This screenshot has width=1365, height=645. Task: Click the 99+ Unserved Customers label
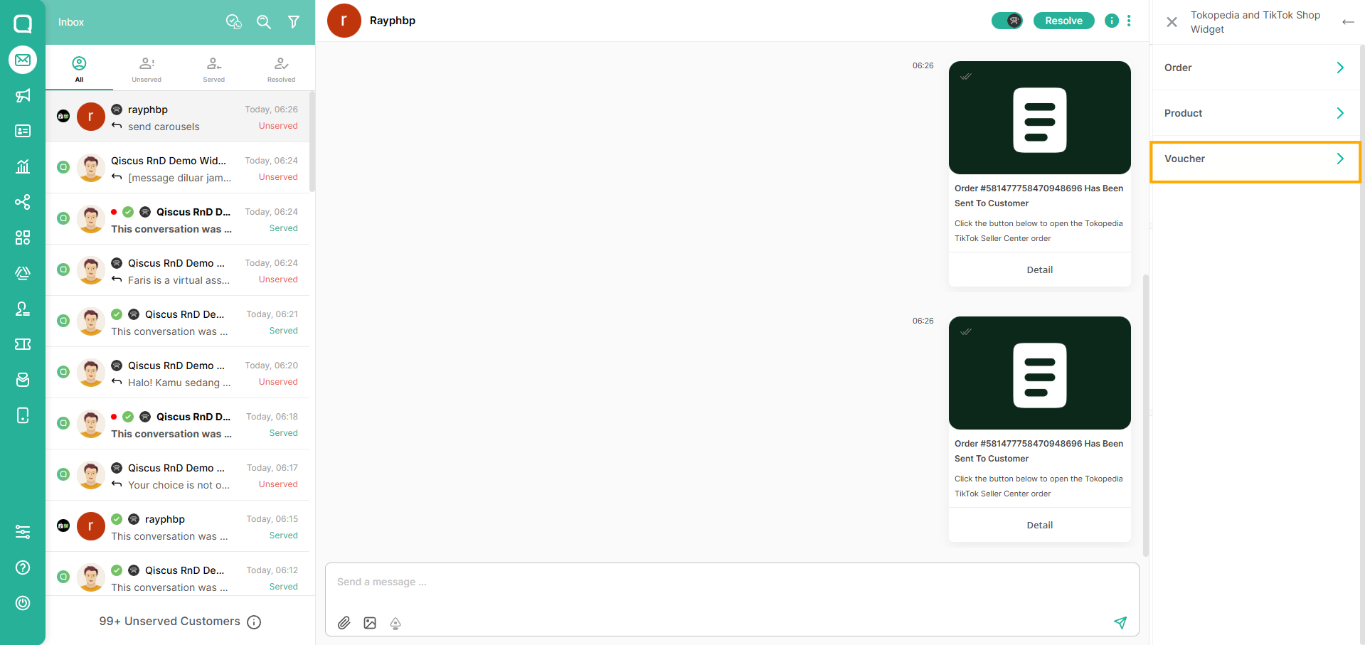pyautogui.click(x=170, y=622)
